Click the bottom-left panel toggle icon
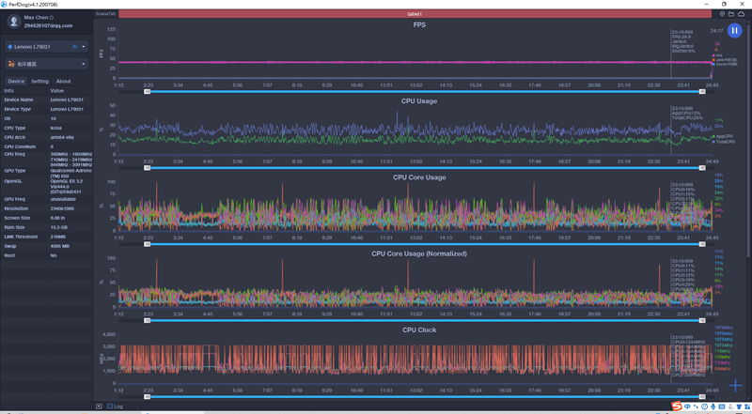752x414 pixels. (x=99, y=406)
